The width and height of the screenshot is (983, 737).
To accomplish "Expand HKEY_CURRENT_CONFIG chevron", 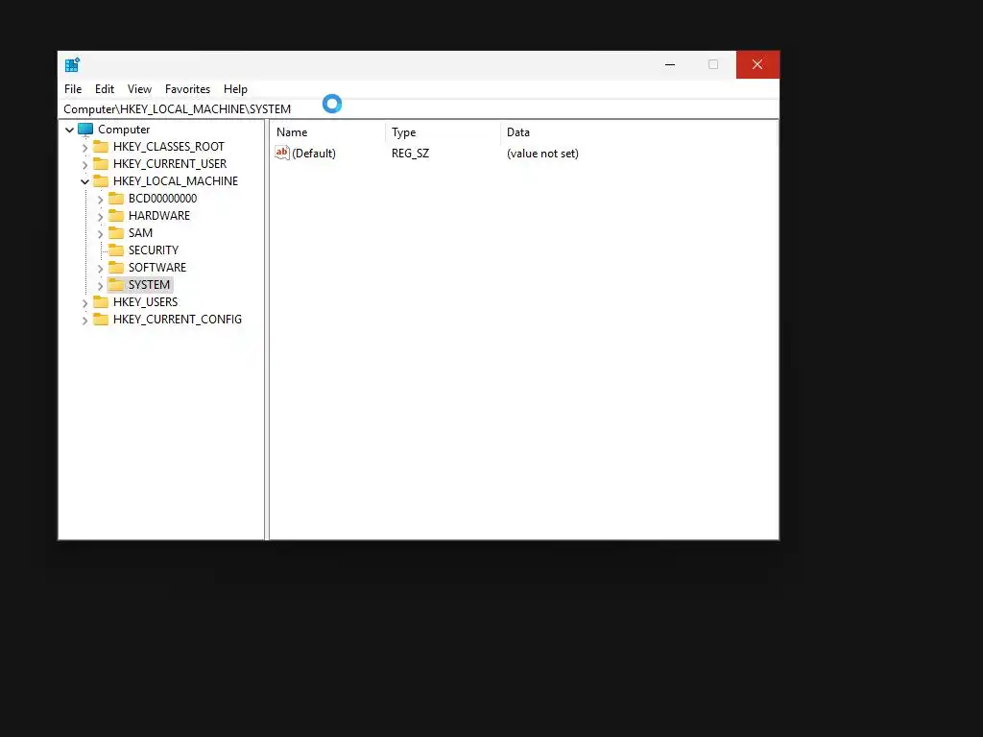I will coord(85,321).
